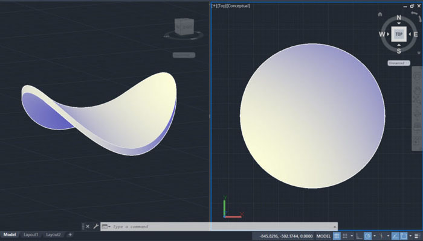
Task: Click the N compass direction on the ViewCube
Action: click(x=399, y=17)
